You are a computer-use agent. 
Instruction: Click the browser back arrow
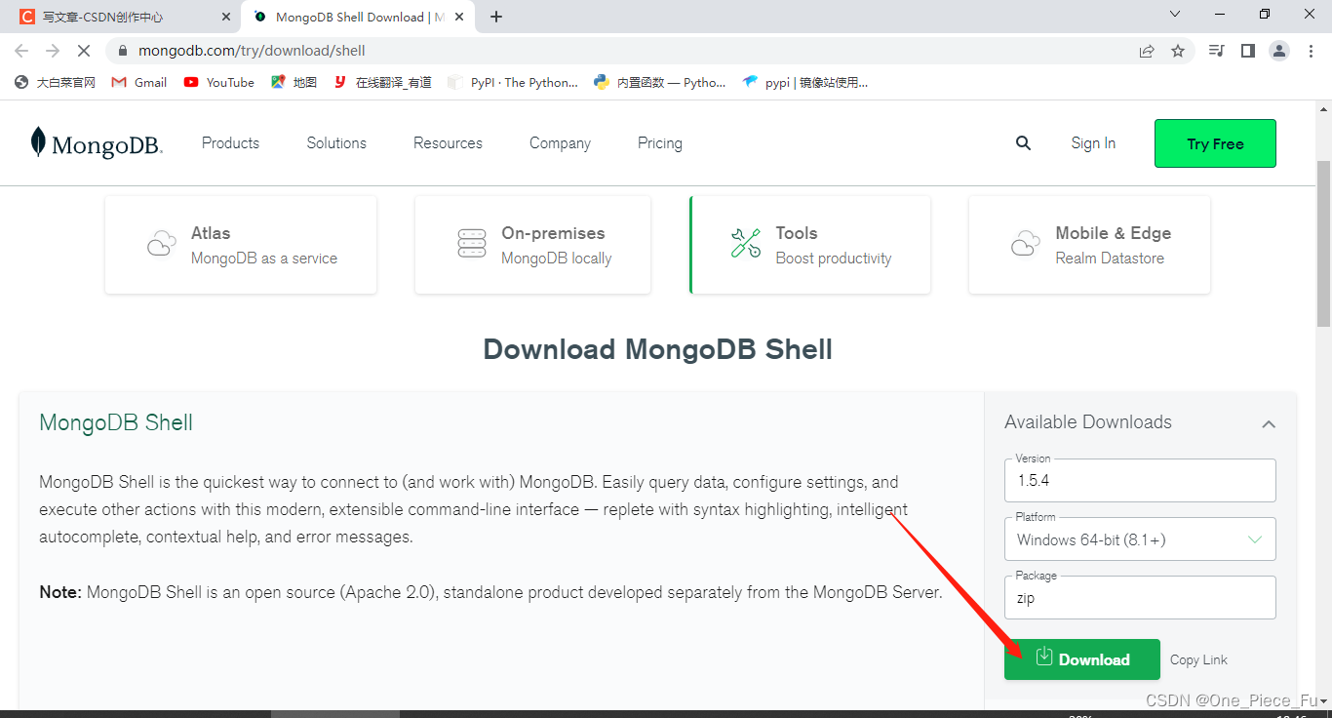click(x=21, y=51)
